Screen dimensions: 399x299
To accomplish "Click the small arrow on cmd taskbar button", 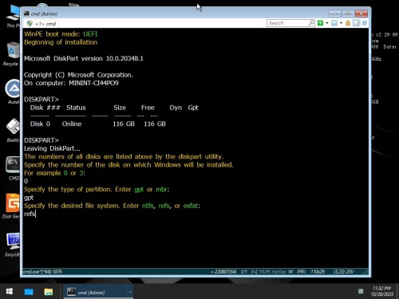I will point(130,292).
